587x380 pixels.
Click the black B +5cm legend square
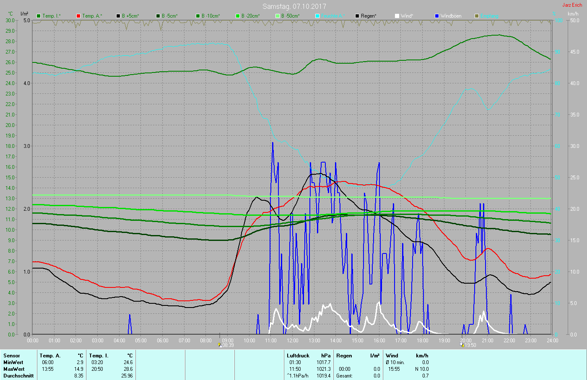[118, 16]
